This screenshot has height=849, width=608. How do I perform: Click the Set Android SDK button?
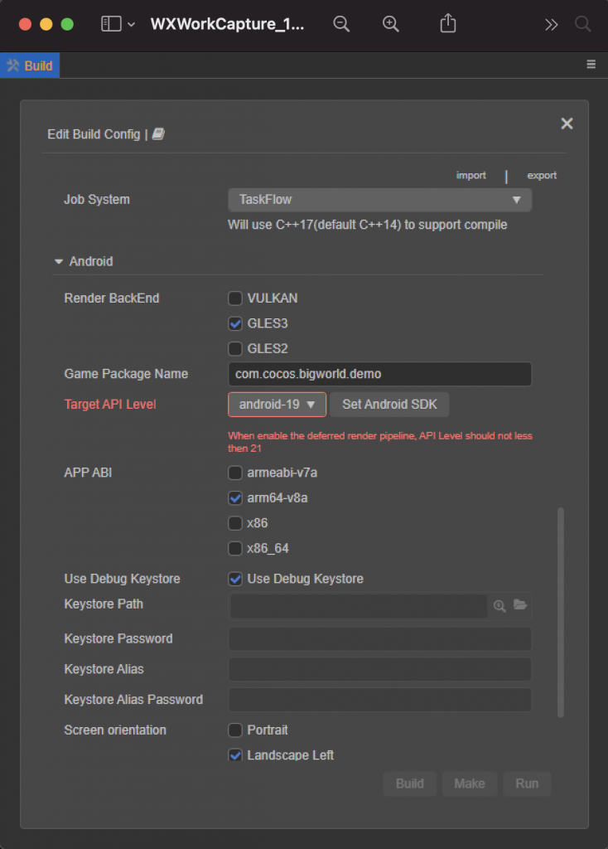[x=389, y=404]
